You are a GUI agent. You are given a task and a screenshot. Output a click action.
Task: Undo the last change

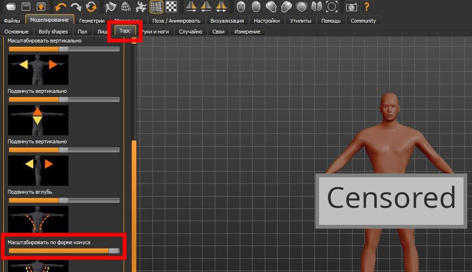click(61, 7)
